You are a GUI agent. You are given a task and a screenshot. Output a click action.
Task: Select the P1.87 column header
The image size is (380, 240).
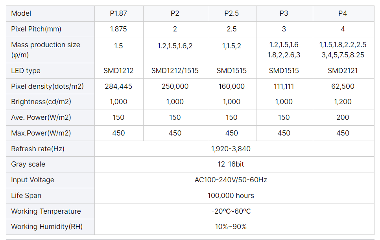pyautogui.click(x=119, y=13)
